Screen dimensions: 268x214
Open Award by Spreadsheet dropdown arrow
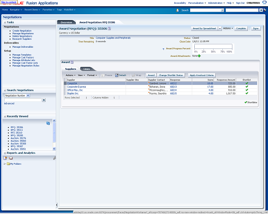[220, 28]
